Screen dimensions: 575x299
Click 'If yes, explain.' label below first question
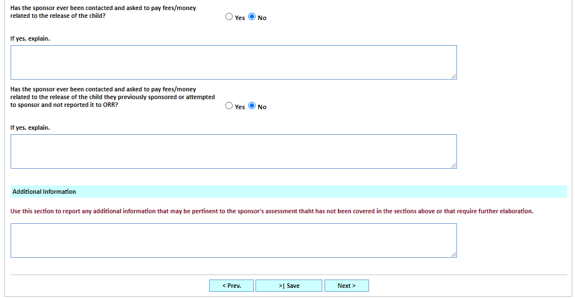pyautogui.click(x=30, y=39)
